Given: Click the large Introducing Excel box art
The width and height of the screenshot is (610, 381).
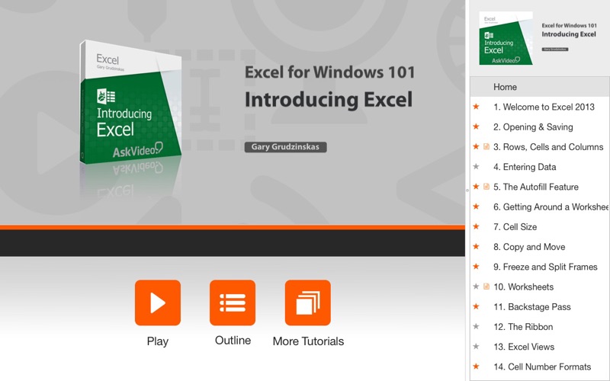Looking at the screenshot, I should [130, 102].
